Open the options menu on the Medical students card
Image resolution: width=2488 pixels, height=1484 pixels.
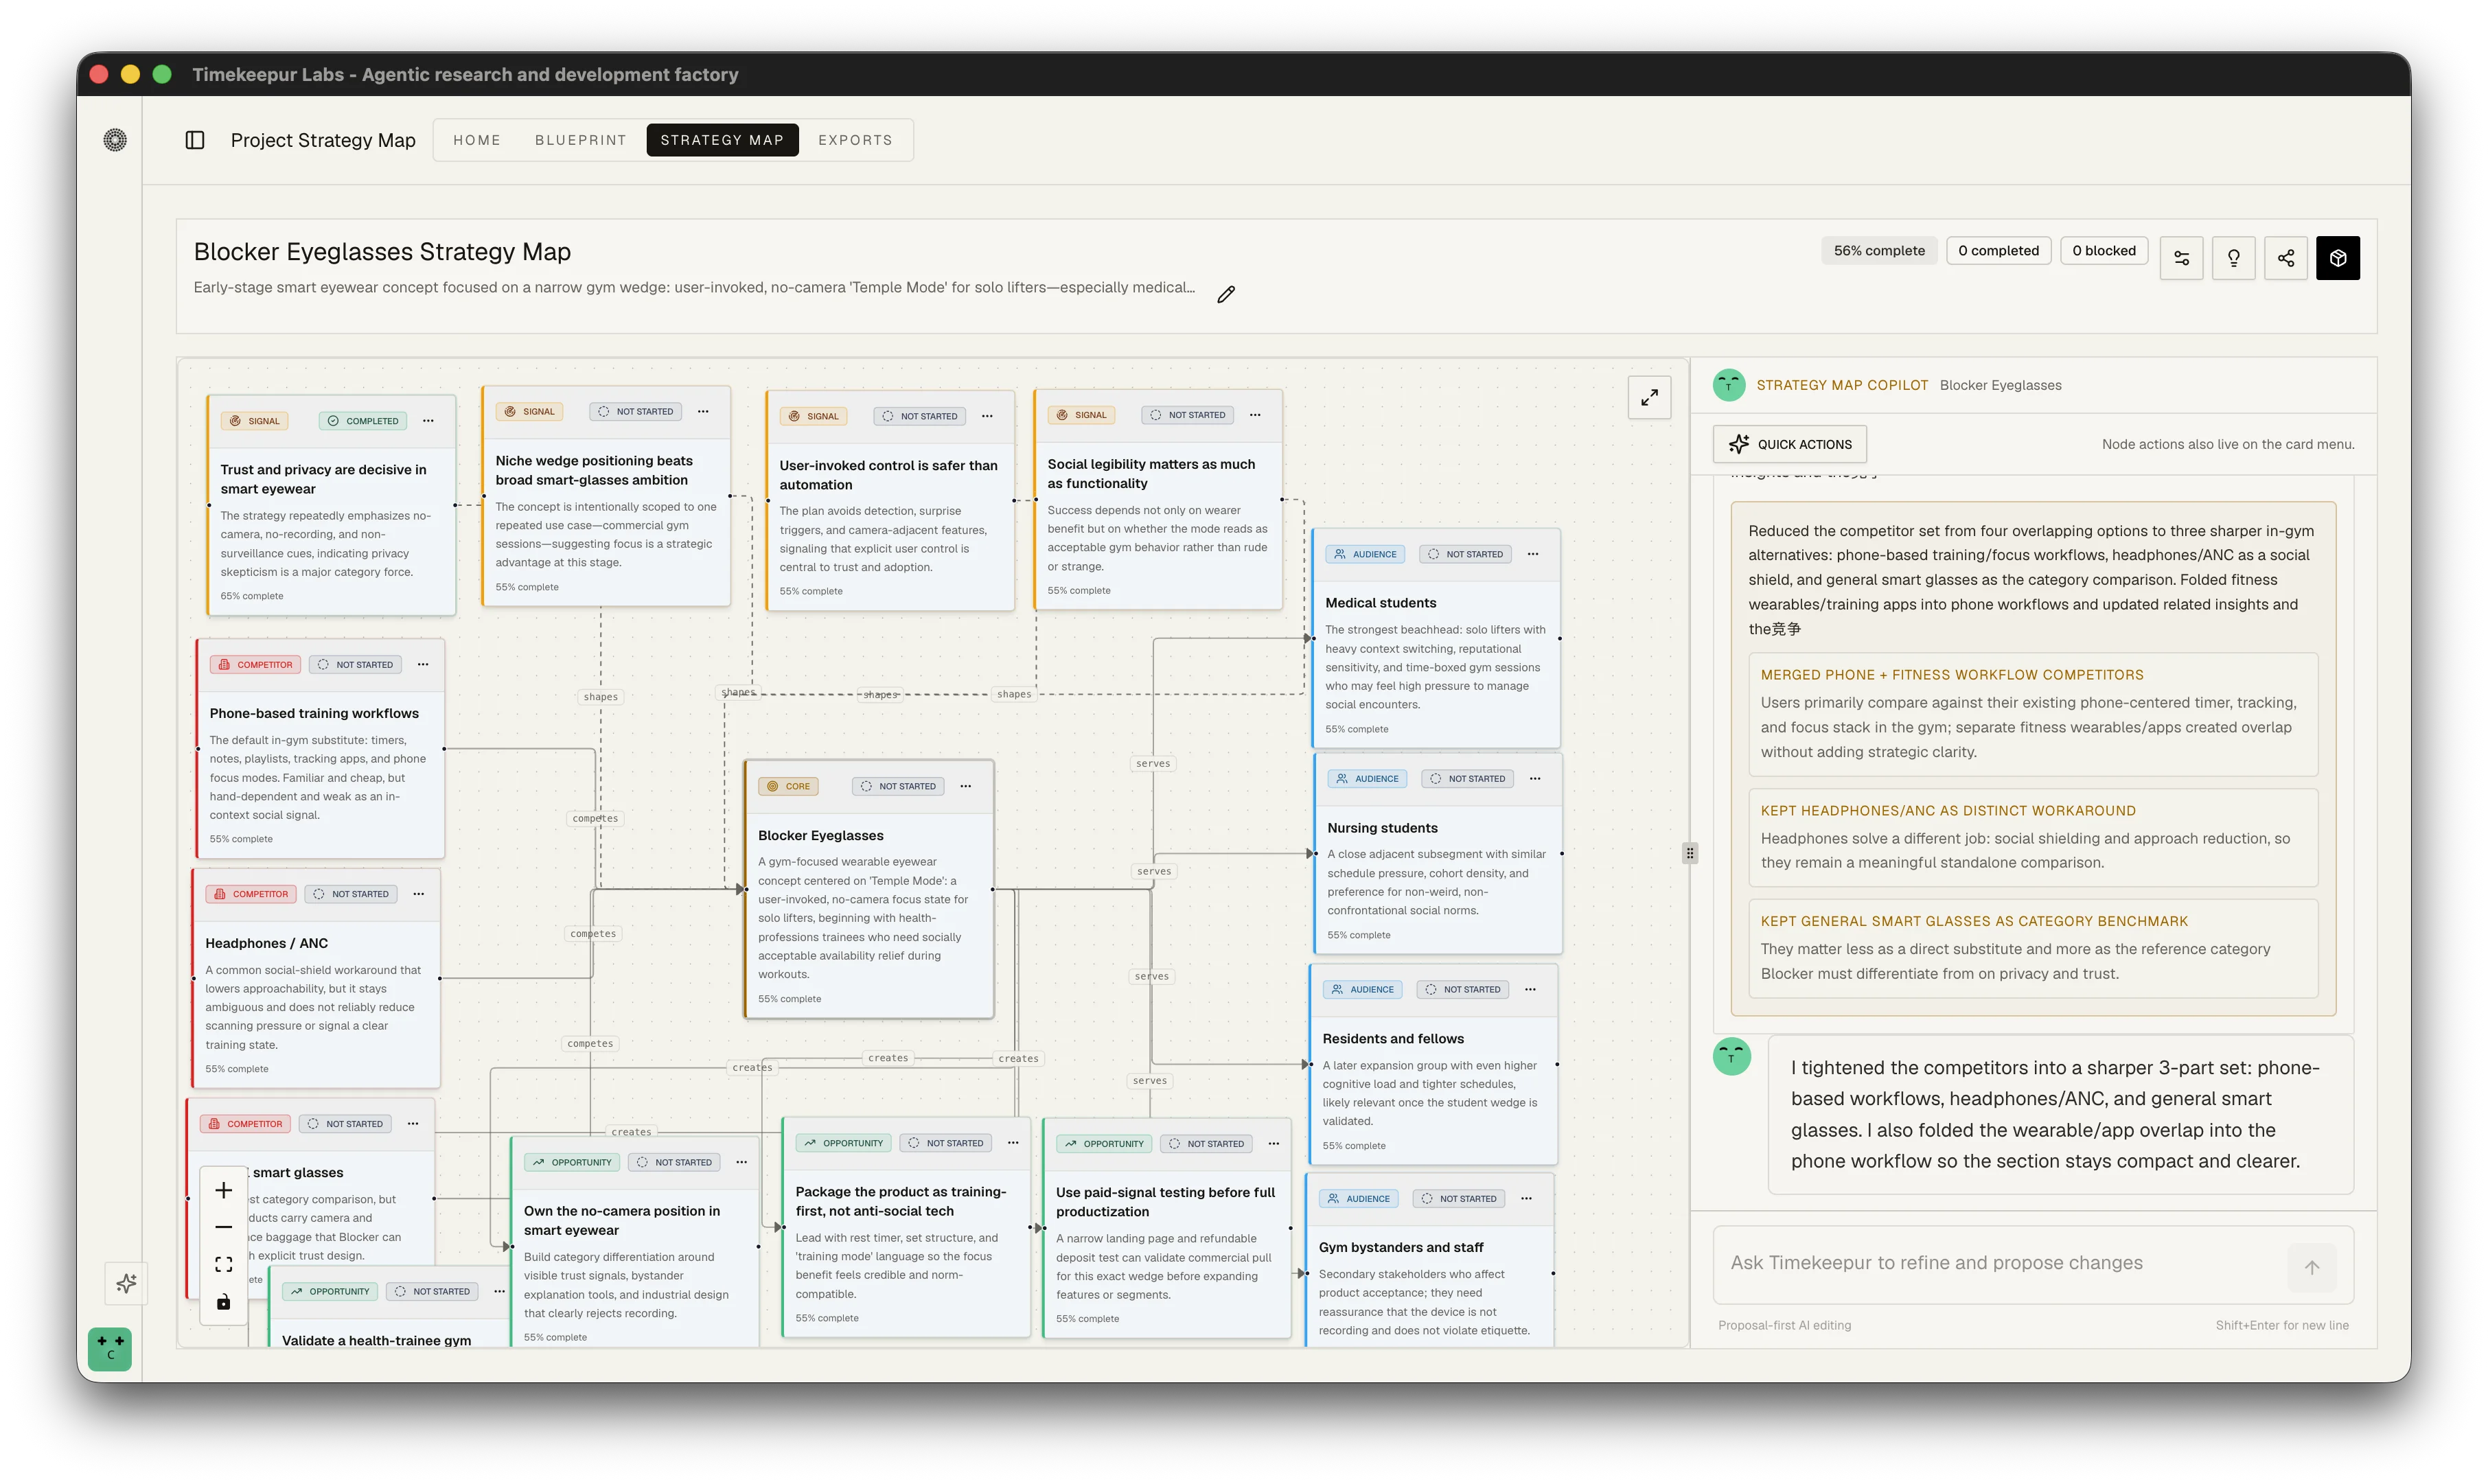(x=1533, y=553)
